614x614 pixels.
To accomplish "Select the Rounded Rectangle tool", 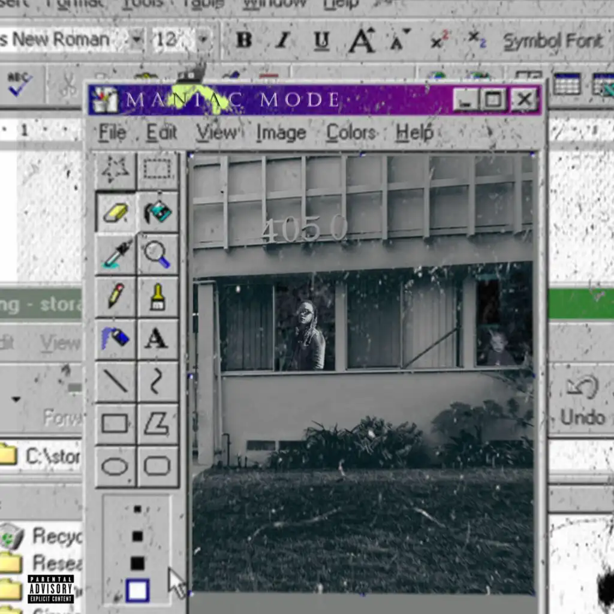I will coord(158,466).
